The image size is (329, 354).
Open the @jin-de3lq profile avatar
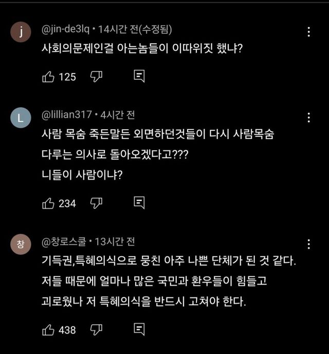pyautogui.click(x=21, y=32)
